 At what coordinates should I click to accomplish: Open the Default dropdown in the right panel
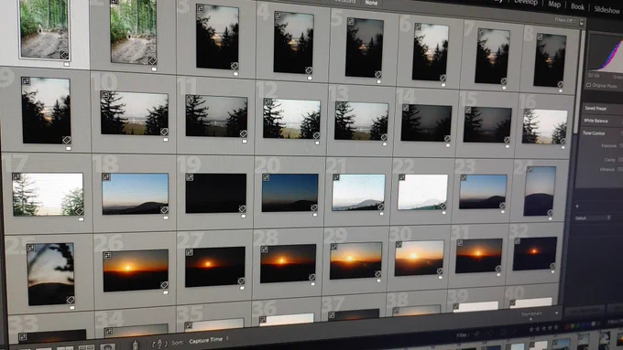click(x=593, y=218)
